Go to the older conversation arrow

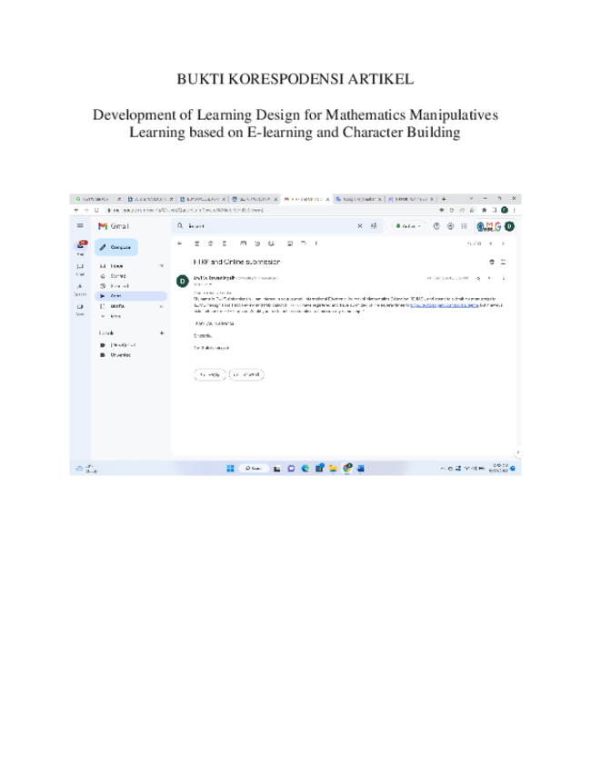[x=503, y=243]
